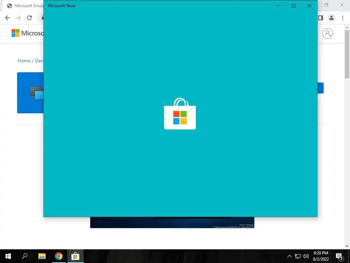This screenshot has height=263, width=350.
Task: Close the Microsoft Store window
Action: click(x=309, y=6)
